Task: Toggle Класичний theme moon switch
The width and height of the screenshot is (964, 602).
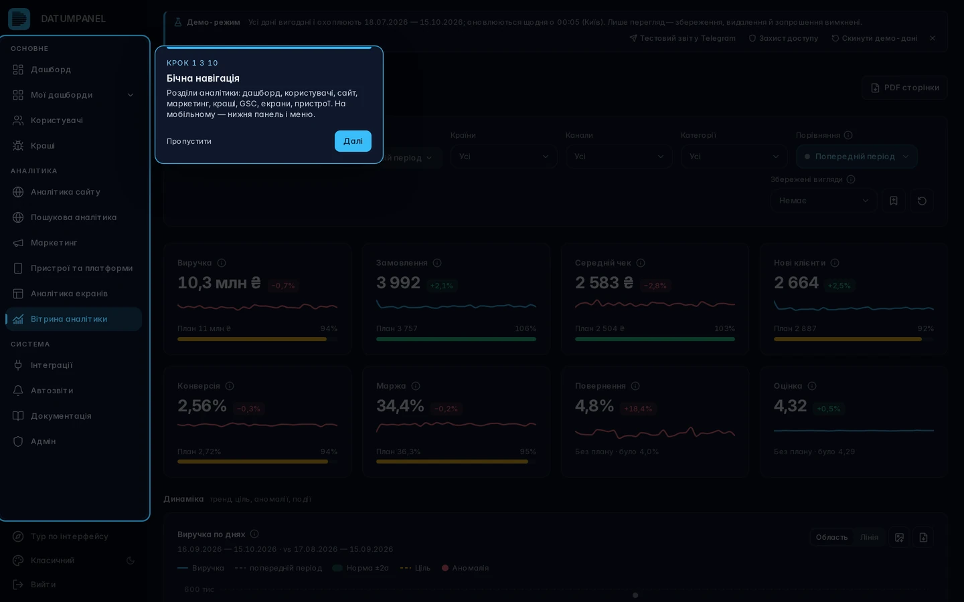Action: point(131,561)
